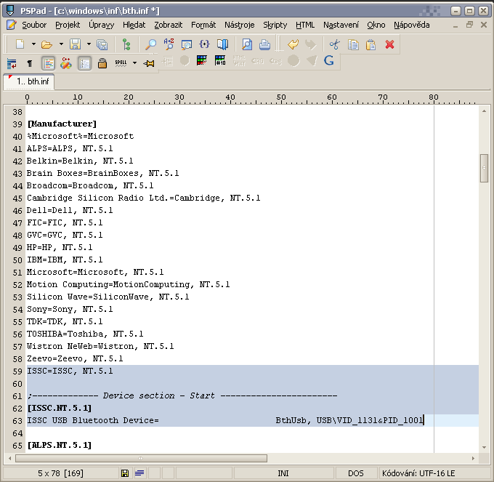The width and height of the screenshot is (494, 482).
Task: Open Print Preview icon
Action: click(247, 44)
